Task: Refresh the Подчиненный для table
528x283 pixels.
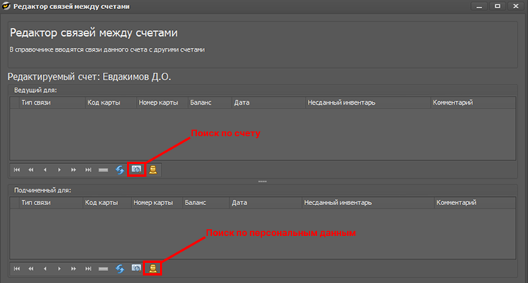Action: [120, 269]
